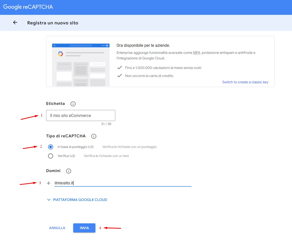Select the In base al punteggio (v3) option
The image size is (292, 244).
tap(50, 147)
